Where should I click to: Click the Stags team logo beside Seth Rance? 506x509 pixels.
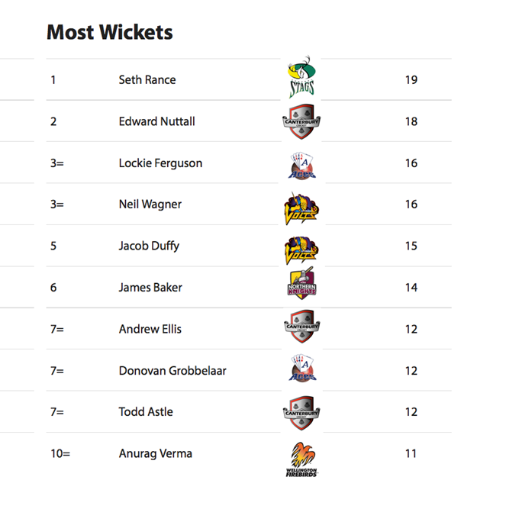[301, 77]
